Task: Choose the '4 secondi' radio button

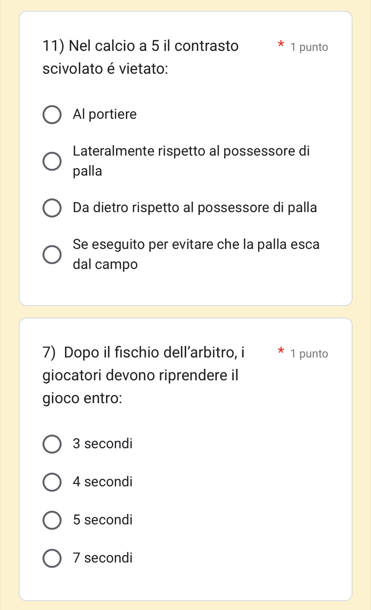Action: (x=52, y=482)
